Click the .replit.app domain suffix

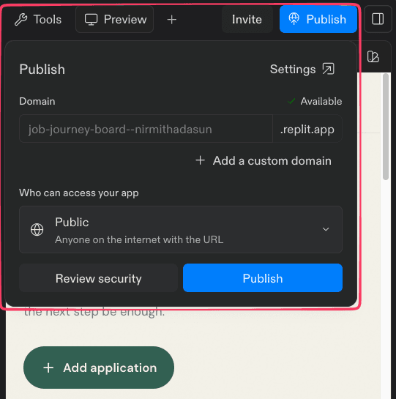(x=307, y=129)
